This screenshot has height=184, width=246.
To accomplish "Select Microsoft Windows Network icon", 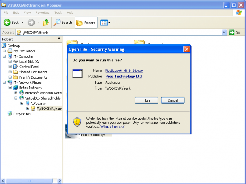I will [22, 93].
